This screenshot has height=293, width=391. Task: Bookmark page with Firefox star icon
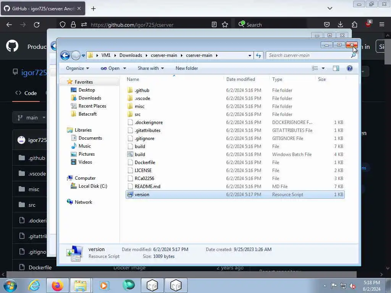click(x=225, y=24)
